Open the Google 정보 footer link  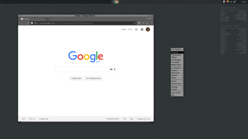(44, 119)
